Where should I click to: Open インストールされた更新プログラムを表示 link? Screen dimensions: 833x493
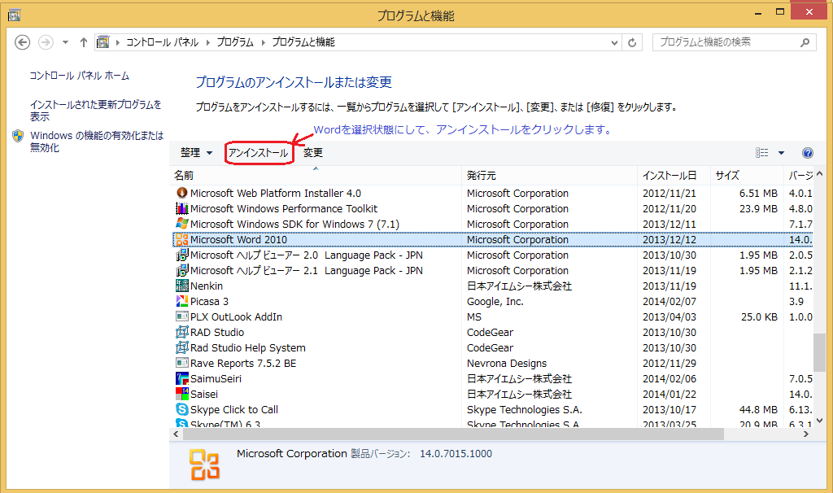point(95,111)
